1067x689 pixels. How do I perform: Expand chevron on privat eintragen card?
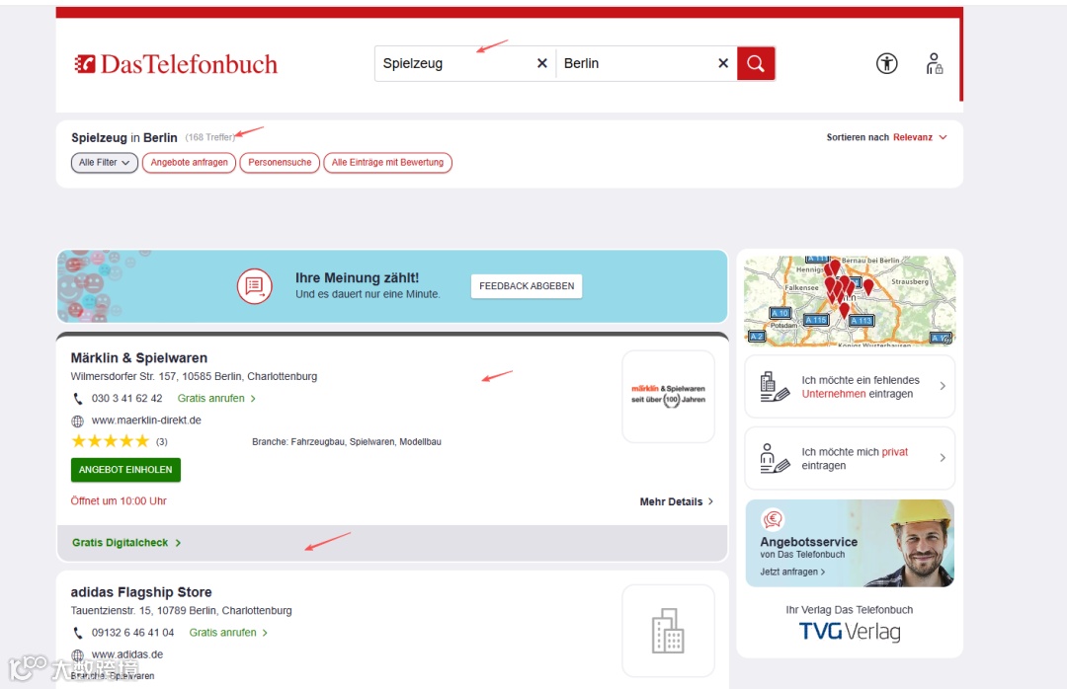tap(943, 458)
